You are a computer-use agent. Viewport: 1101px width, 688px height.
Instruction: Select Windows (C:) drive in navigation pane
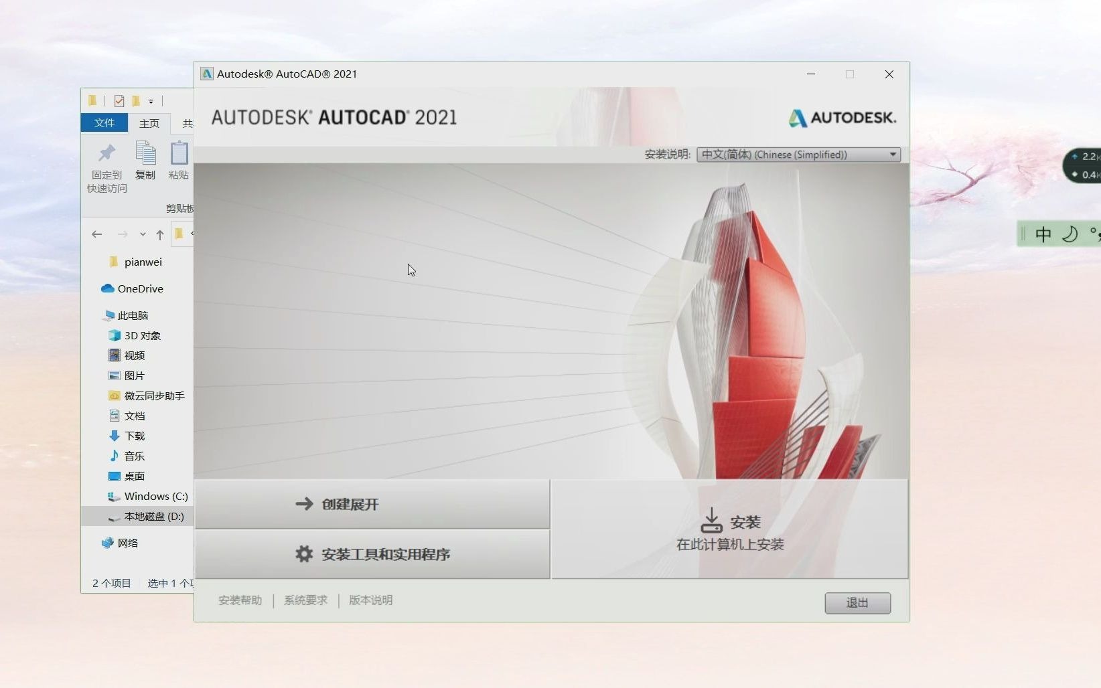point(148,496)
